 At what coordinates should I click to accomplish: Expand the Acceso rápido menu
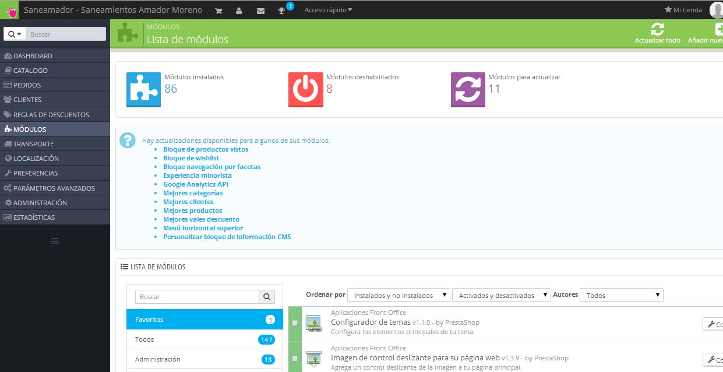[x=328, y=10]
